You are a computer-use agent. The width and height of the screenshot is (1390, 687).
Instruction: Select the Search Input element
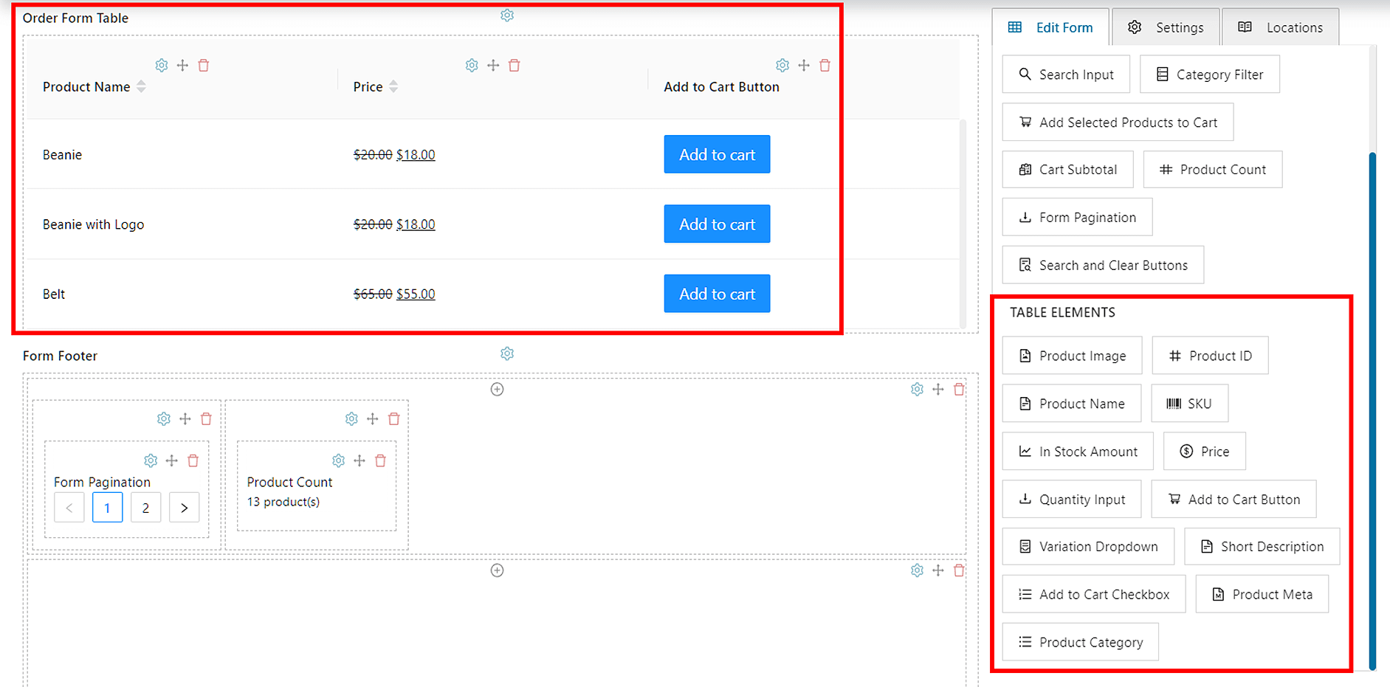pyautogui.click(x=1066, y=75)
